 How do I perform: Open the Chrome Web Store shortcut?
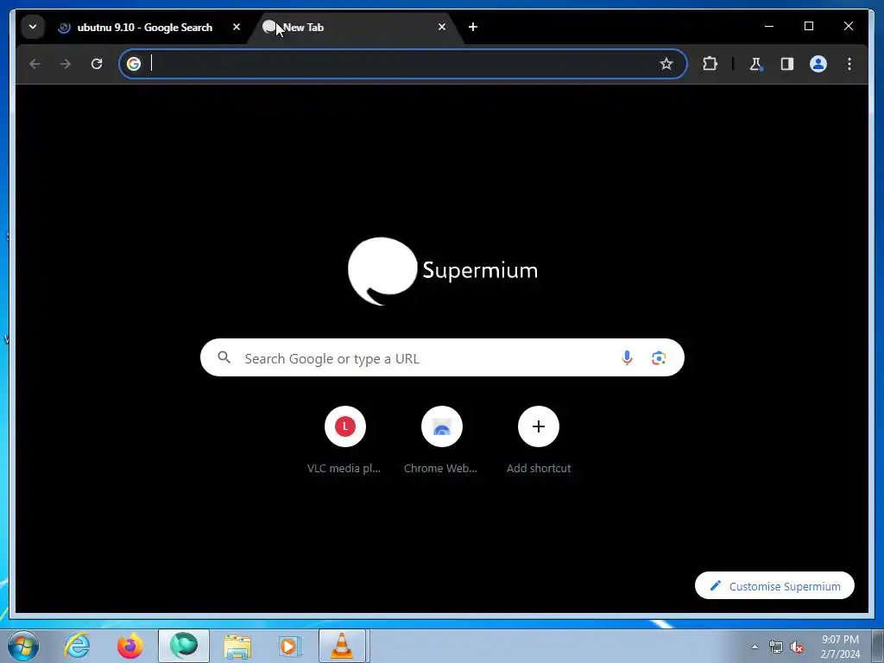point(441,439)
